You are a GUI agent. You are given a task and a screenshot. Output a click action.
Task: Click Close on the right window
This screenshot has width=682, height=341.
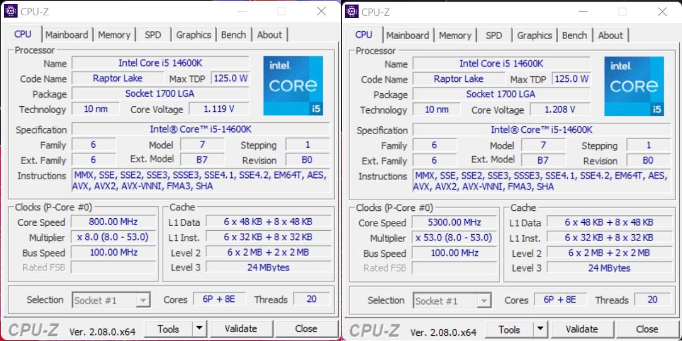647,329
